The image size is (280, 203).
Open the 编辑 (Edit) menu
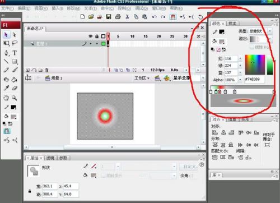coord(24,8)
